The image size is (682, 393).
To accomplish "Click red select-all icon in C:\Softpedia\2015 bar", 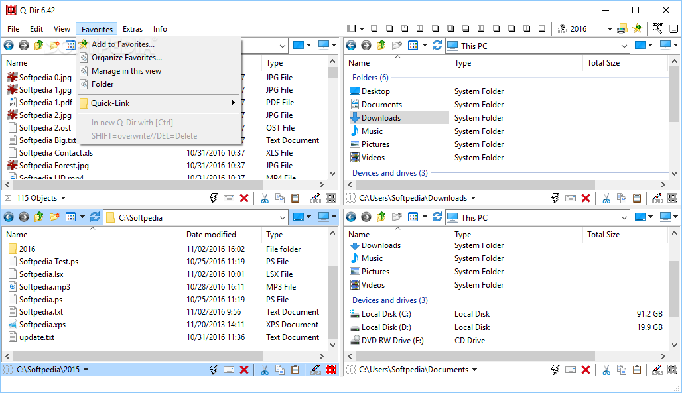I will coord(331,370).
